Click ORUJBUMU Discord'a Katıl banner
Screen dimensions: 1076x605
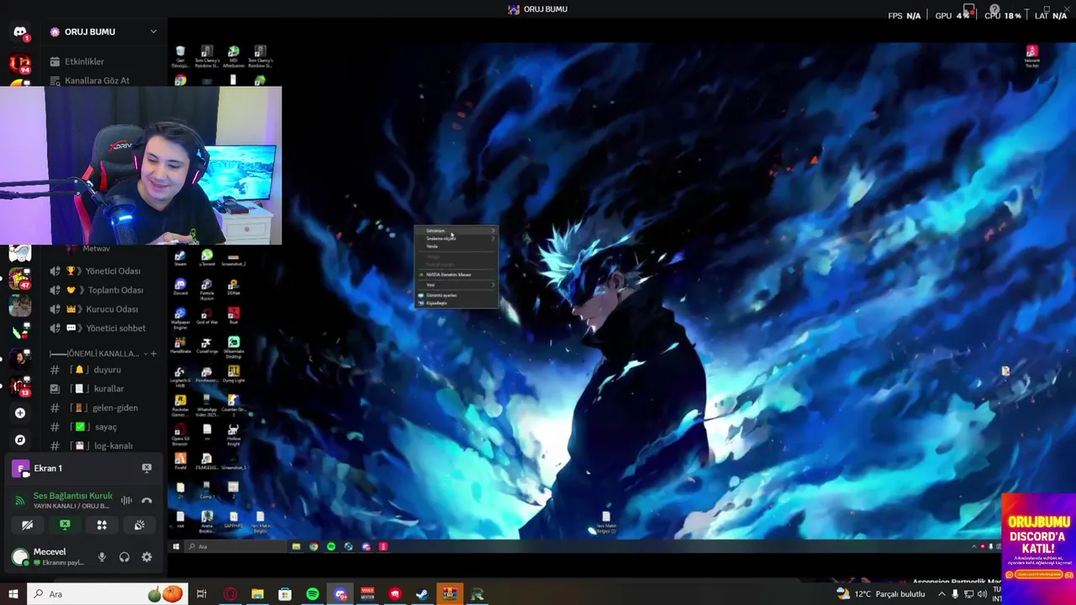tap(1038, 549)
